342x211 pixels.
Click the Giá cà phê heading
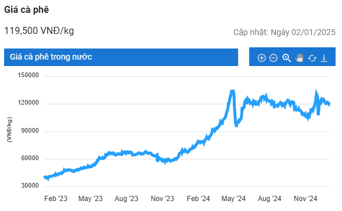pos(26,10)
